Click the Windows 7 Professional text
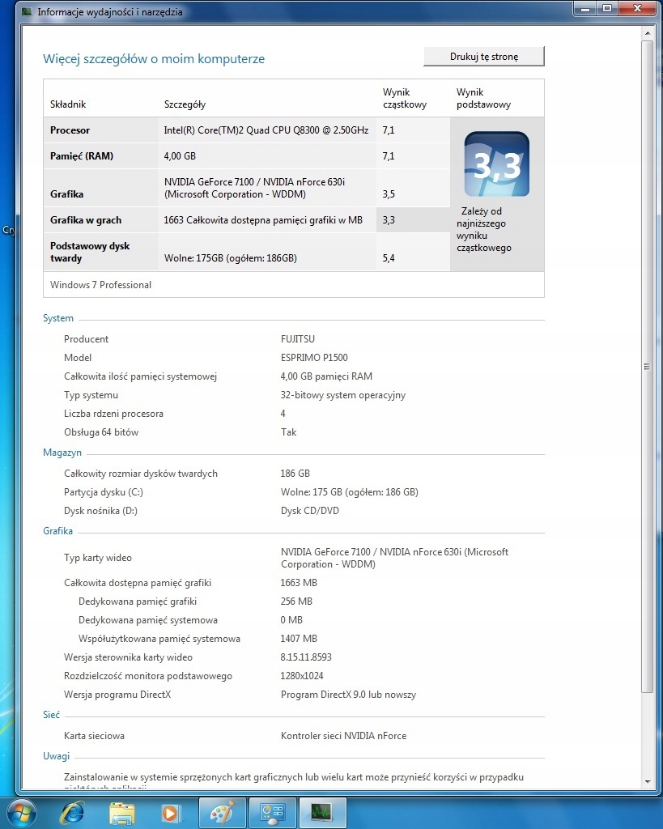The height and width of the screenshot is (829, 663). coord(100,284)
